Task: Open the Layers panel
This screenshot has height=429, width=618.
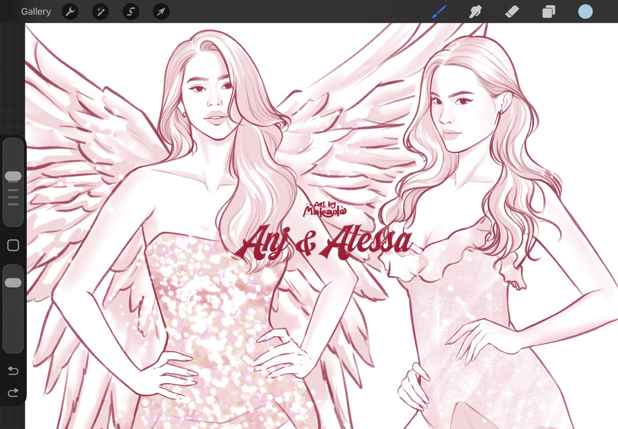Action: (x=549, y=11)
